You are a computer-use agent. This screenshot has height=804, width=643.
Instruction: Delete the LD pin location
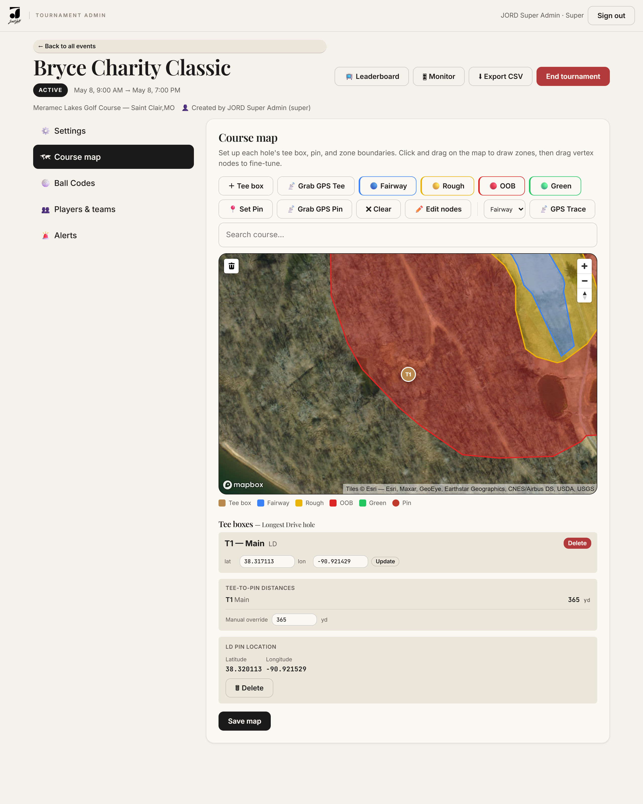click(x=249, y=688)
